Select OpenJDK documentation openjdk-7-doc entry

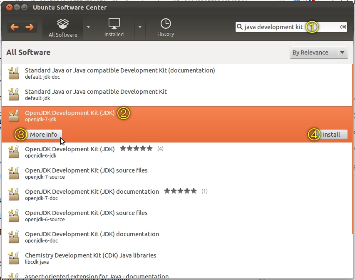point(177,195)
